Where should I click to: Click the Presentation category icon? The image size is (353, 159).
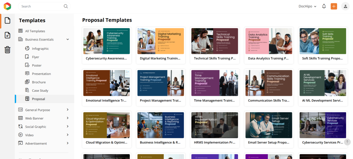click(x=27, y=73)
